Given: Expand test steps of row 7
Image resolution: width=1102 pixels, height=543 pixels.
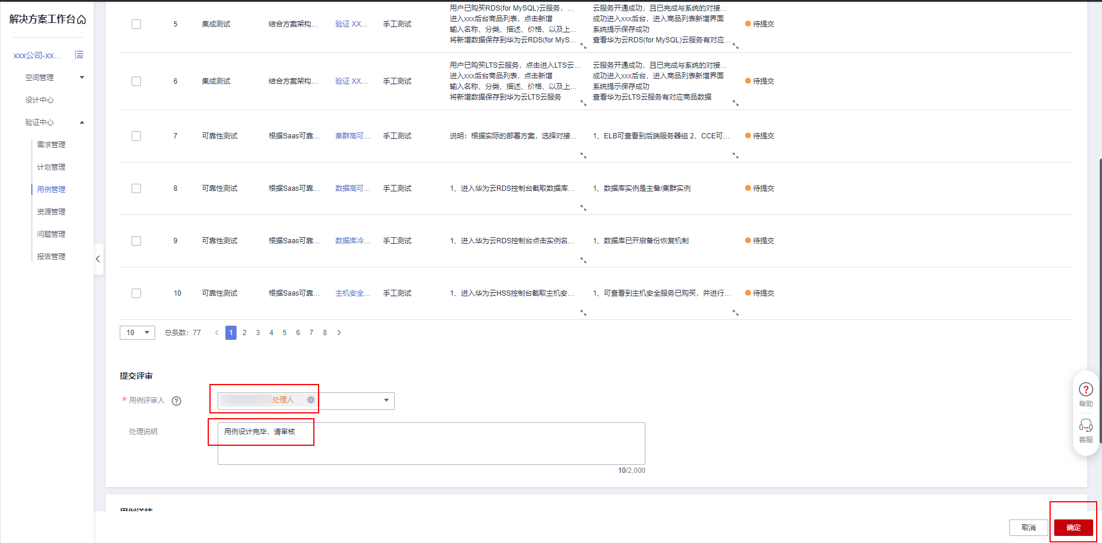Looking at the screenshot, I should tap(583, 155).
